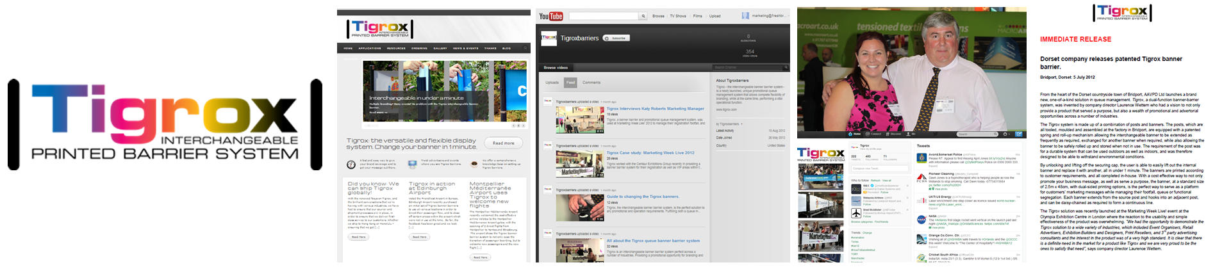Click Change next to Trends

[867, 232]
